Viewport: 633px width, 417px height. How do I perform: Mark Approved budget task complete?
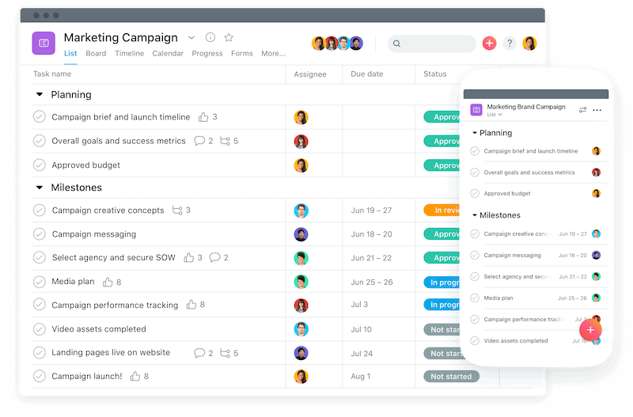coord(39,165)
